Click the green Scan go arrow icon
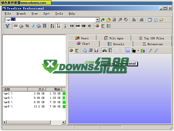The width and height of the screenshot is (174, 131). tap(103, 20)
